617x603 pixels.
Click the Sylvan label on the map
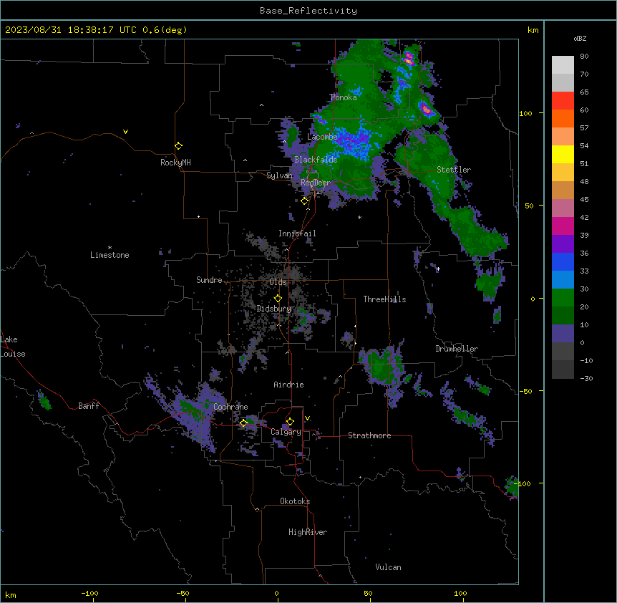point(279,175)
